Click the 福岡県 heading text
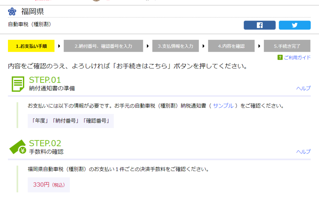This screenshot has height=200, width=319. (33, 11)
